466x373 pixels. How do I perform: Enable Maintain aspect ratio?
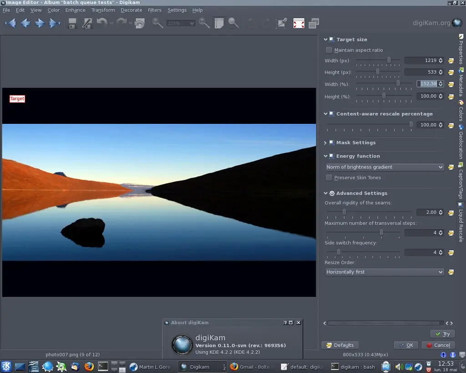tap(329, 50)
